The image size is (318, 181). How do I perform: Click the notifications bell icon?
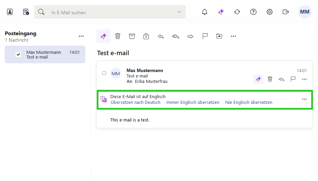coord(205,12)
